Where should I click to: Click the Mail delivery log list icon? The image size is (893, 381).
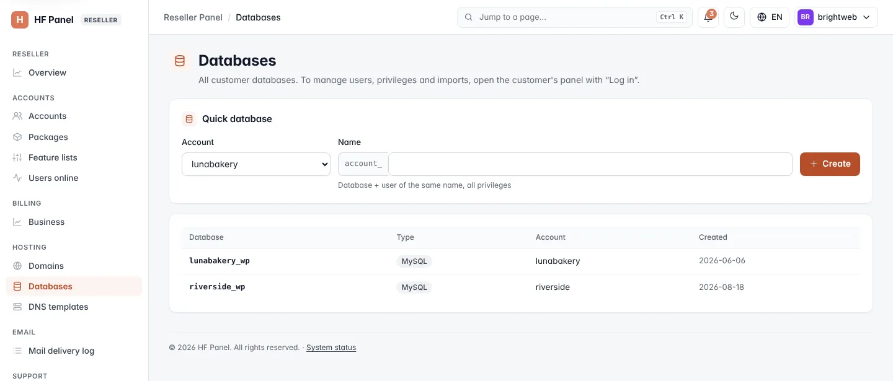tap(17, 351)
